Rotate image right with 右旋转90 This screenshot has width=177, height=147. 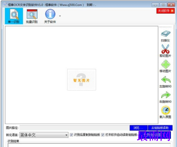[166, 97]
